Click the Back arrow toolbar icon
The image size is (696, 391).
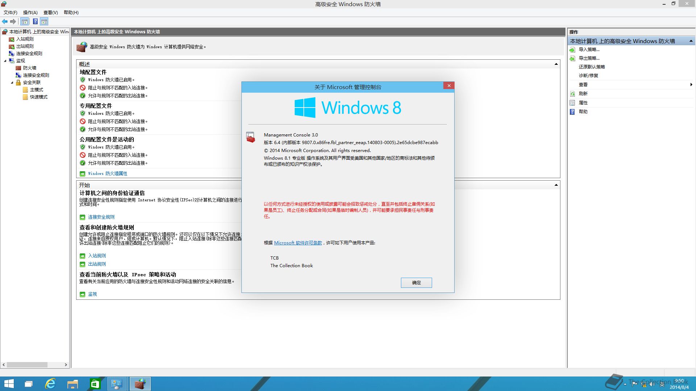[x=5, y=22]
